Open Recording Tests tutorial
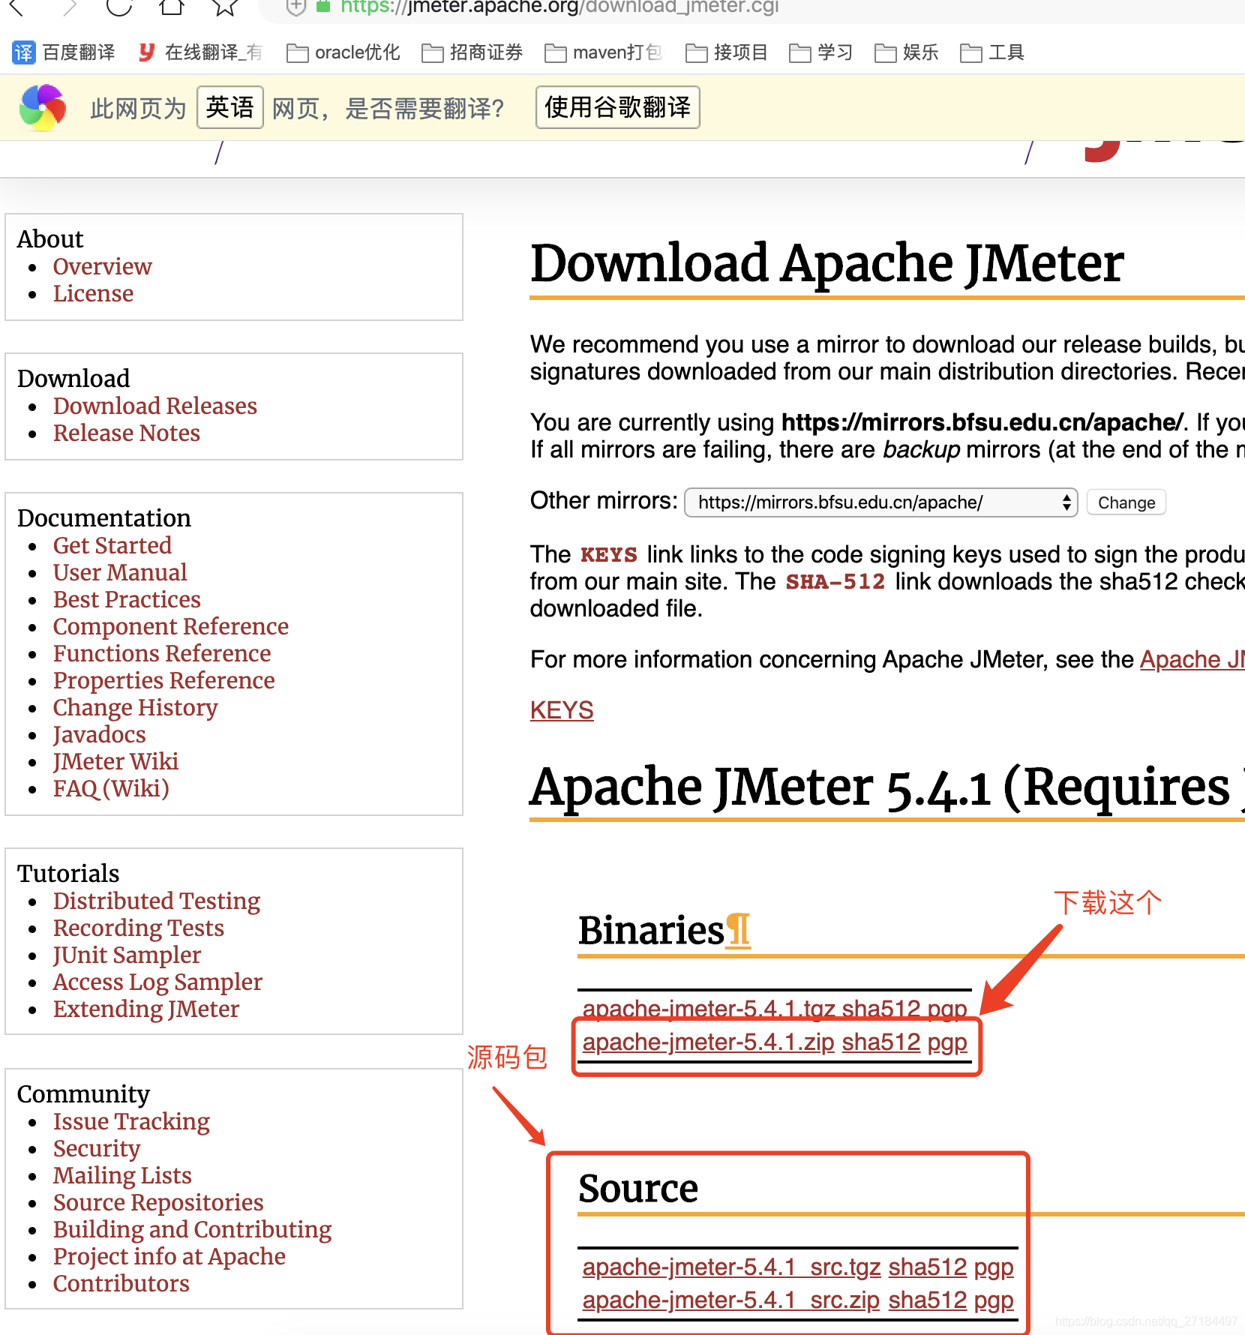This screenshot has height=1335, width=1245. point(139,928)
